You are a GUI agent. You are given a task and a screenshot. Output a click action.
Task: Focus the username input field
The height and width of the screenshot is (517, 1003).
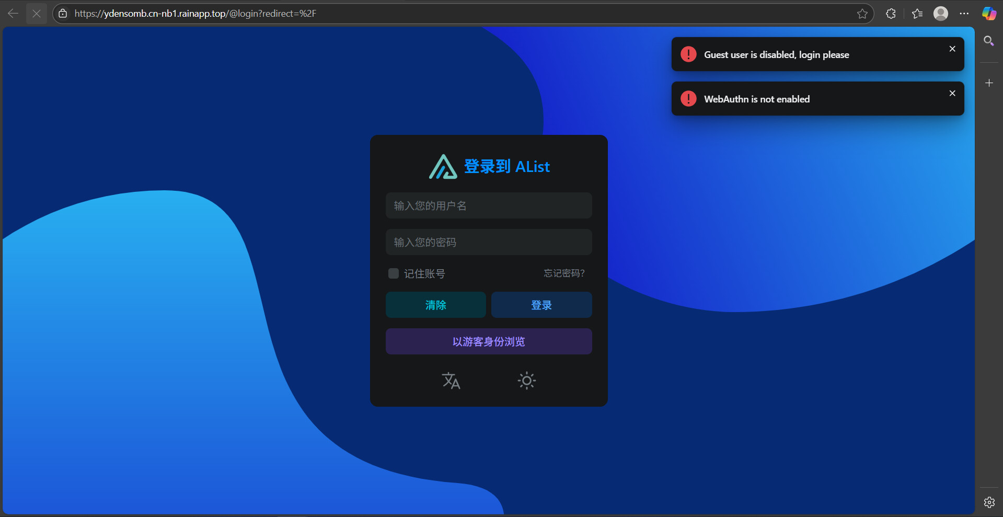click(489, 205)
